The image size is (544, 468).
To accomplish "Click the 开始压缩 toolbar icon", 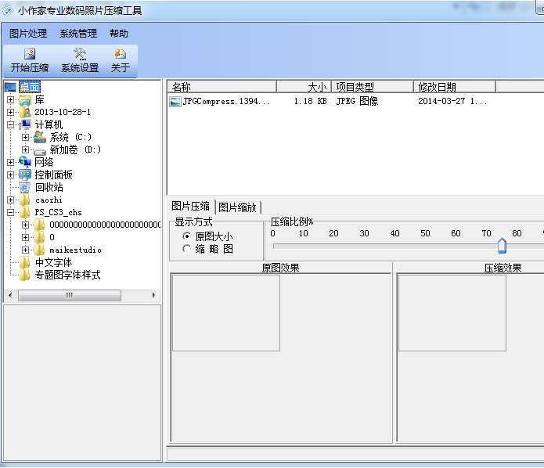I will click(30, 54).
